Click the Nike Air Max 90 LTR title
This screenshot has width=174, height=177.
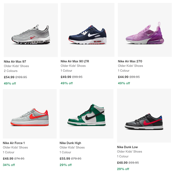(75, 61)
